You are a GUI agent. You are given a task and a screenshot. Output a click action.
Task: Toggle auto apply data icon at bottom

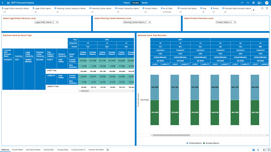[254, 150]
